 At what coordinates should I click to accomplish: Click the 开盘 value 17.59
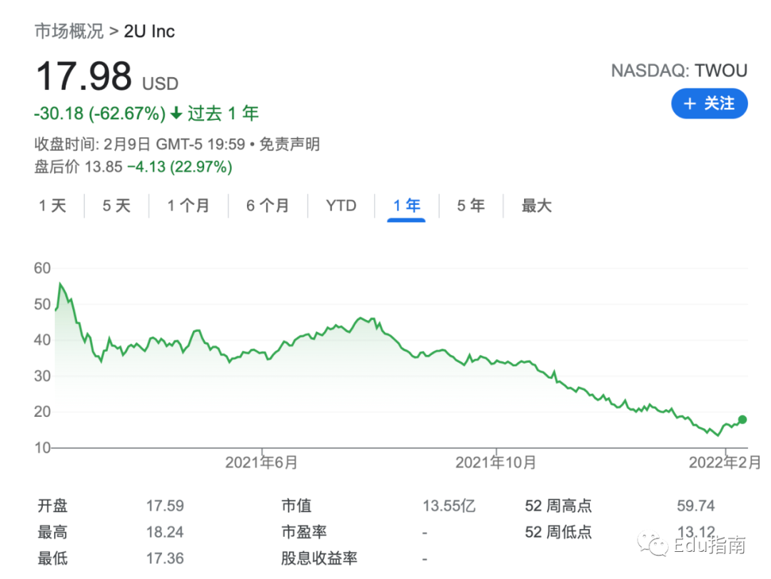pyautogui.click(x=165, y=505)
